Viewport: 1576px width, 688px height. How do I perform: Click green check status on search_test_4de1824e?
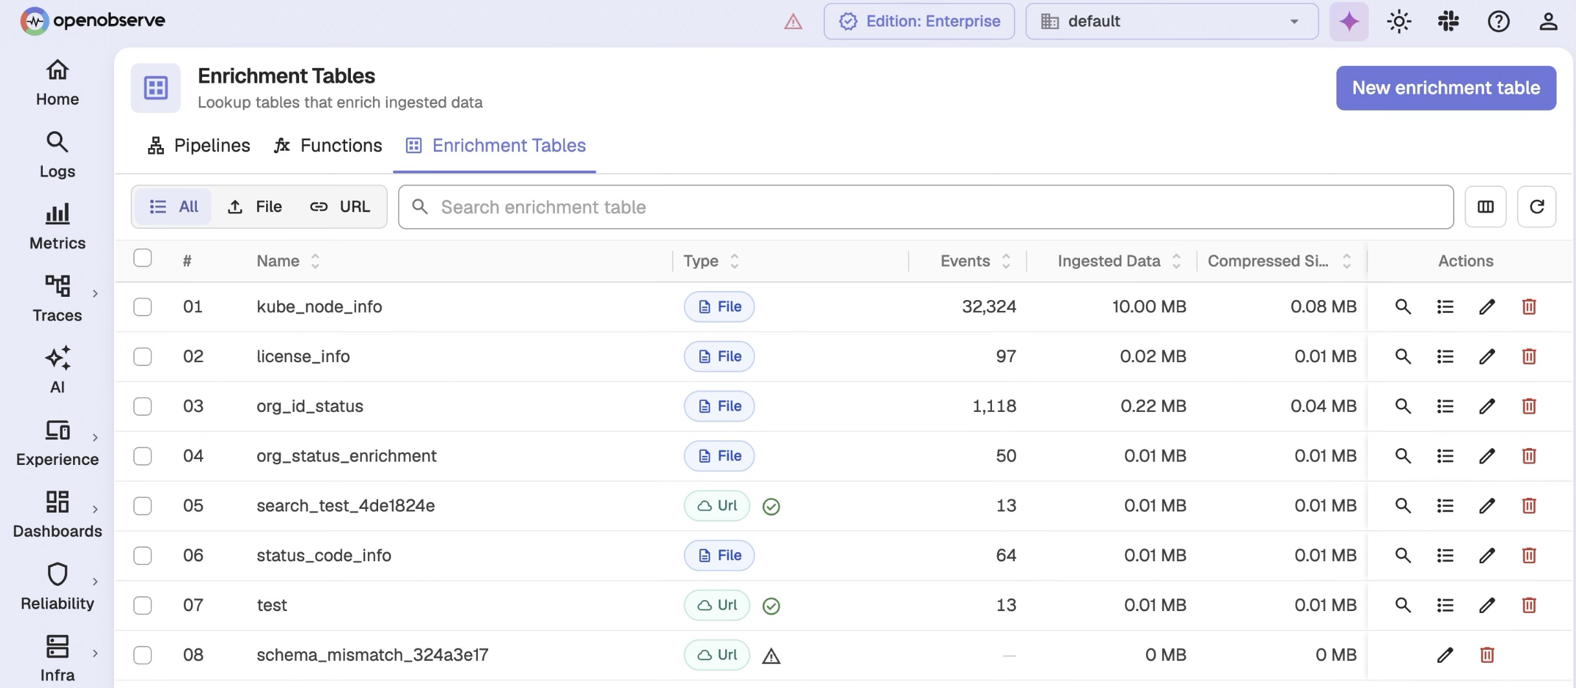[771, 506]
